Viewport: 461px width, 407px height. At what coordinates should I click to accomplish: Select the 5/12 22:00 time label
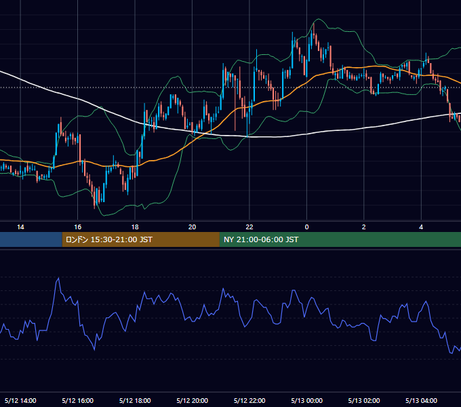pos(249,400)
